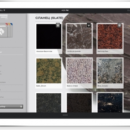Tap the add icon on Amificolit-Granato tile

89,25
